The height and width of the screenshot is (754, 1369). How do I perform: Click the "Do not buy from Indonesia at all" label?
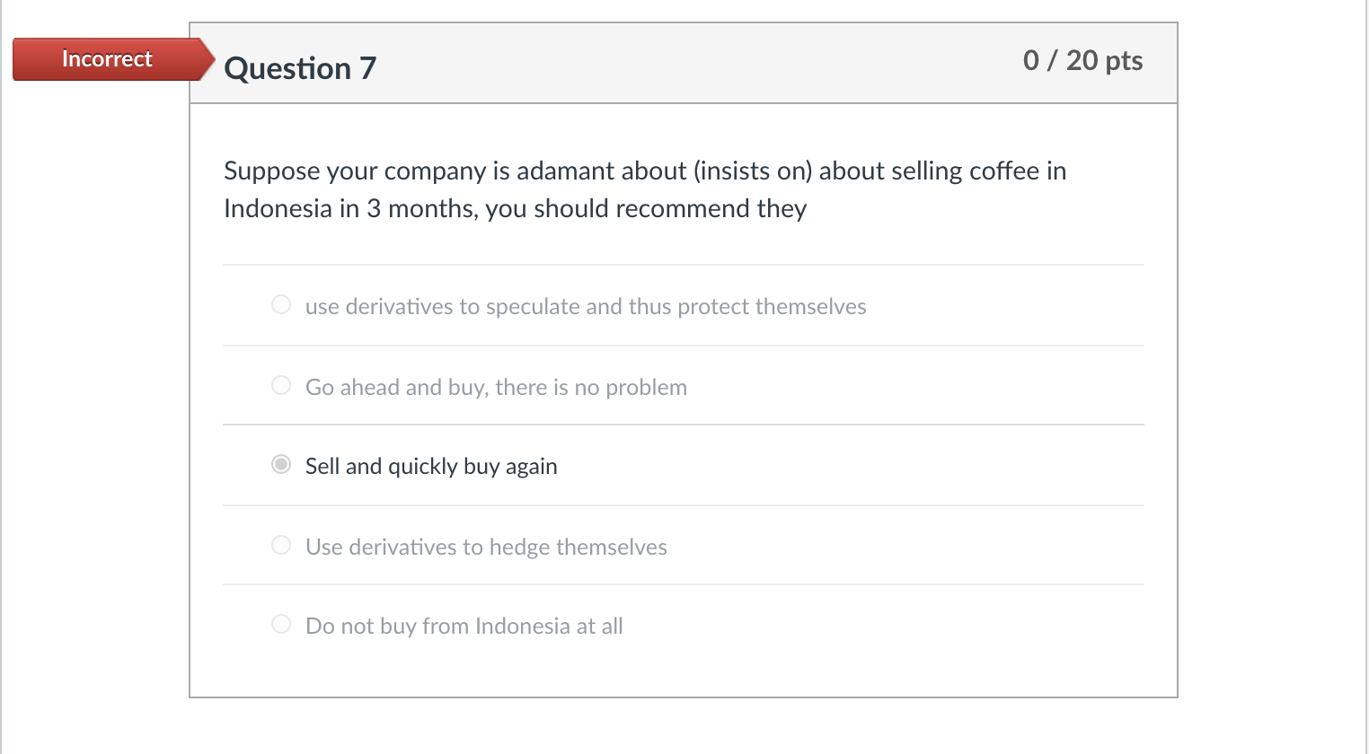tap(464, 627)
